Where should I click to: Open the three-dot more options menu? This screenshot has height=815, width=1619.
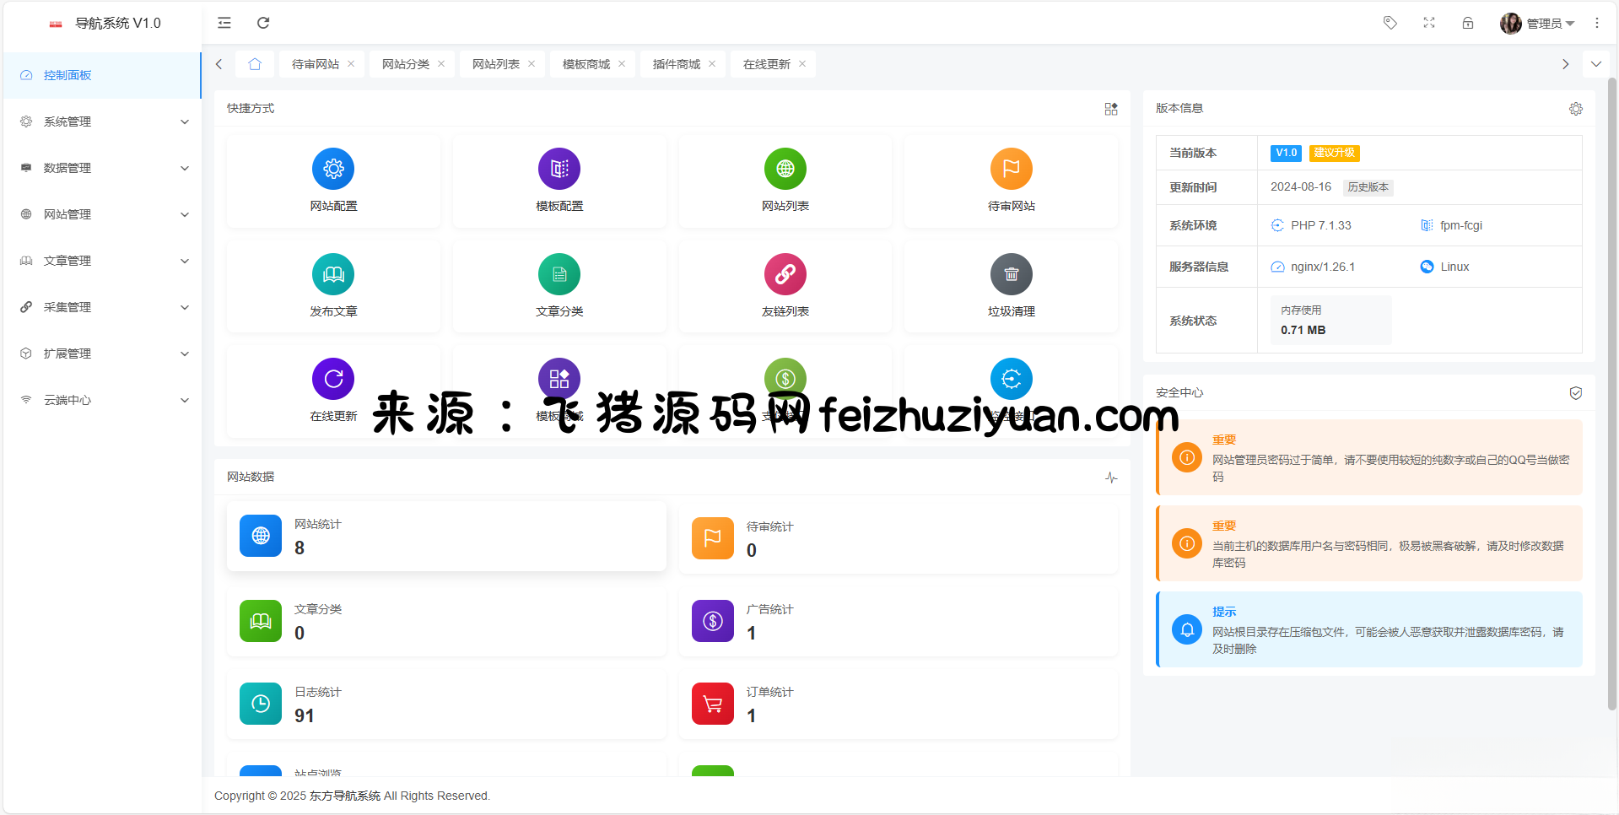click(1597, 23)
